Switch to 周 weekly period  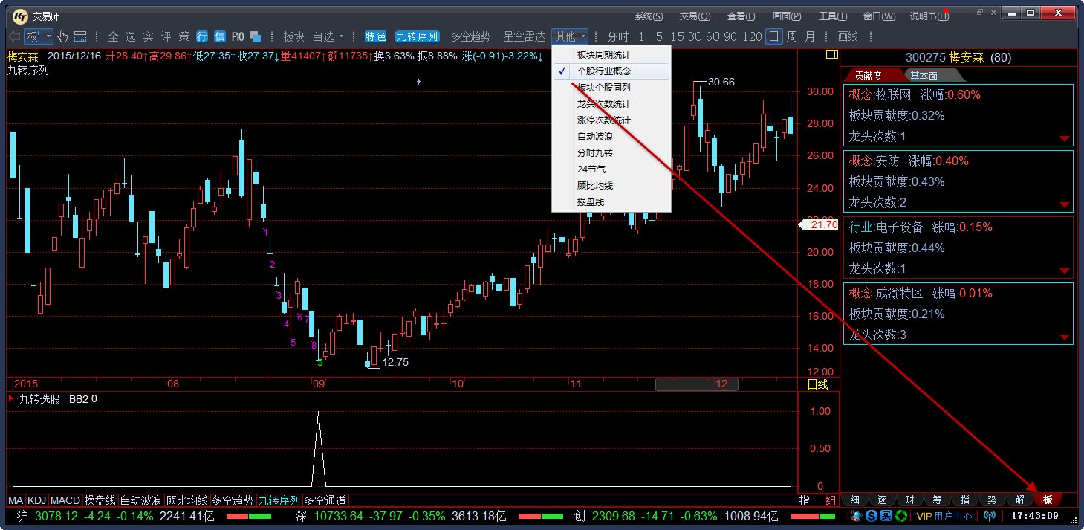tap(792, 36)
